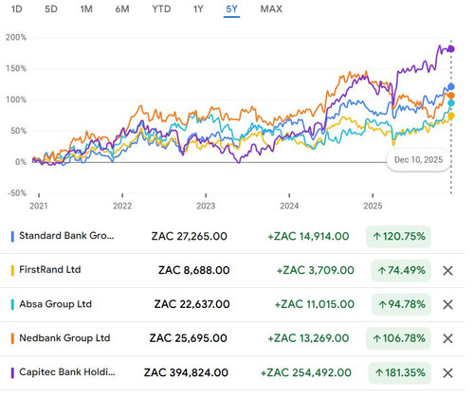The image size is (474, 397).
Task: Click change value +ZAC 254,492.00
Action: [306, 373]
